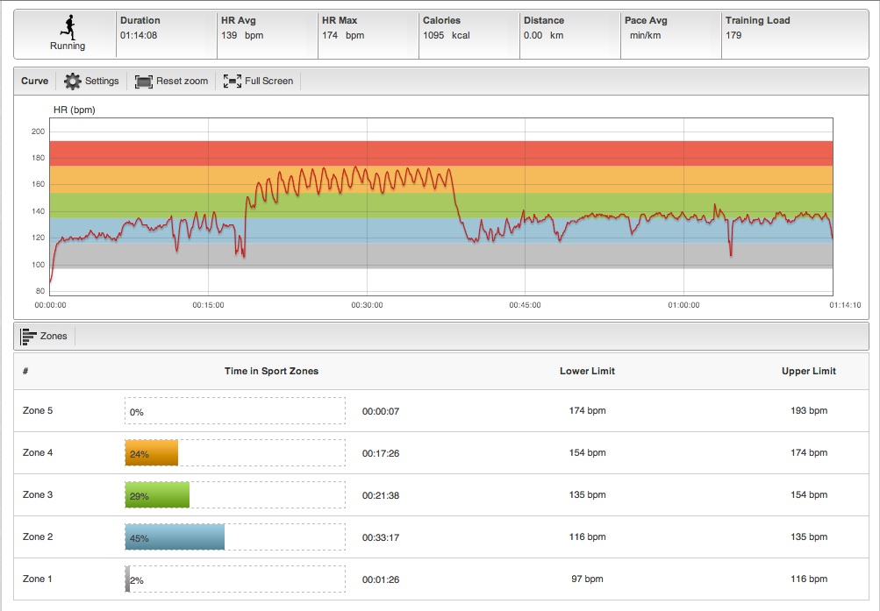880x611 pixels.
Task: Click the gray Zone 1 progress bar
Action: pyautogui.click(x=128, y=579)
